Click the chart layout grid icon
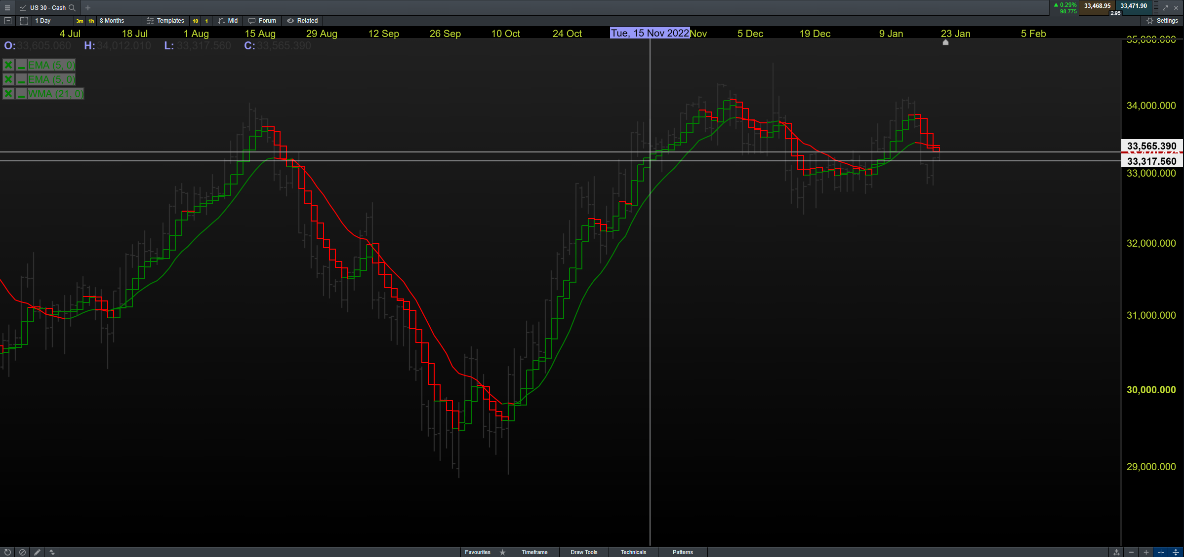This screenshot has width=1184, height=557. pos(23,21)
